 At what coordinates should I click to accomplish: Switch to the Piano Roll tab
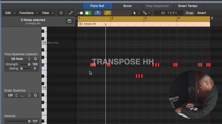[x=97, y=6]
